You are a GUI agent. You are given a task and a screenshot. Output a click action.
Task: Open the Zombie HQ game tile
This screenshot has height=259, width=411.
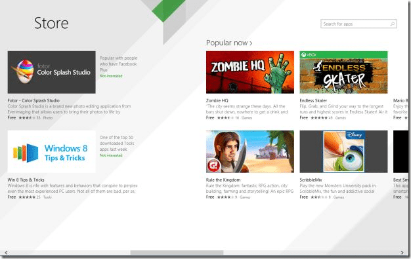pos(250,72)
